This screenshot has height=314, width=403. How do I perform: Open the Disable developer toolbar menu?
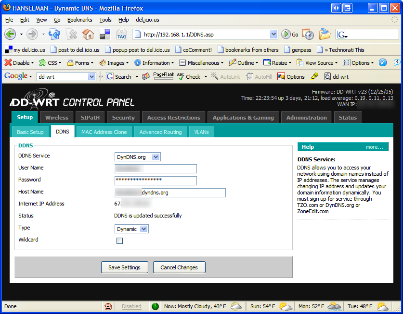[x=19, y=62]
